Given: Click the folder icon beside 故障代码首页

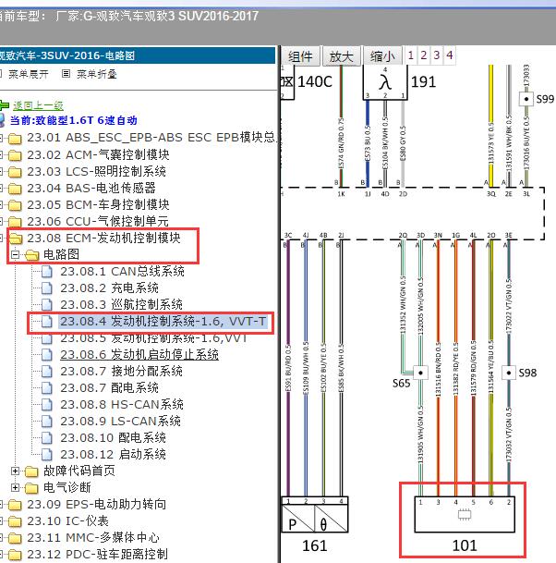Looking at the screenshot, I should pos(31,471).
